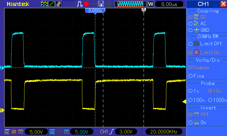This screenshot has height=136, width=227.
Task: Click the 0.000s horizontal trigger position marker
Action: coord(95,11)
